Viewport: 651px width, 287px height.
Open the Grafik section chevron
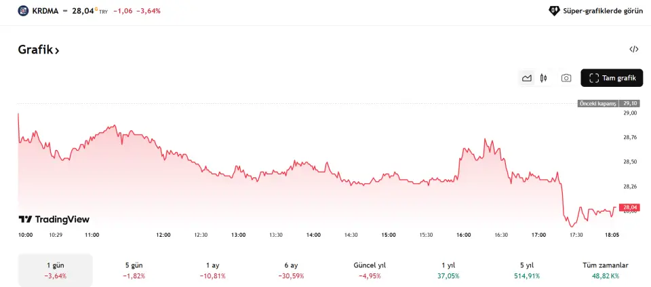click(x=58, y=50)
